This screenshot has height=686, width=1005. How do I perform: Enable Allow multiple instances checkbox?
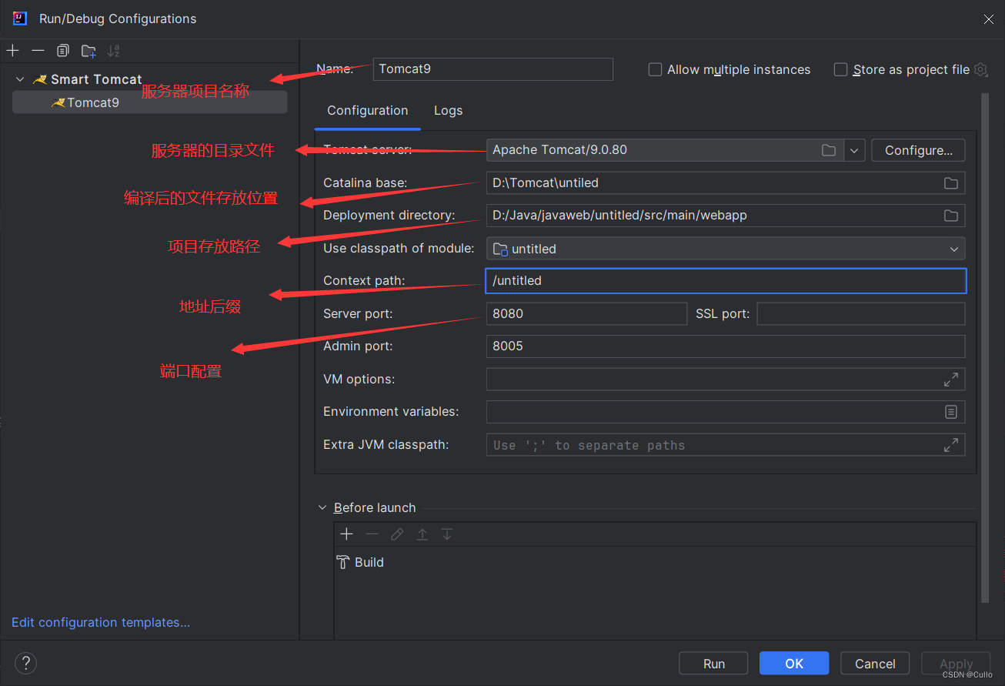pyautogui.click(x=655, y=69)
